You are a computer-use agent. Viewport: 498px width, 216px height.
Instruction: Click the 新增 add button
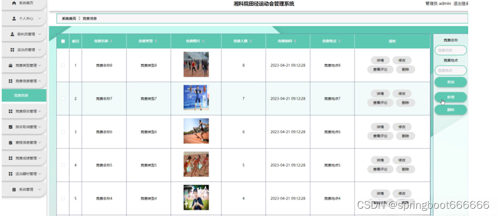[451, 98]
